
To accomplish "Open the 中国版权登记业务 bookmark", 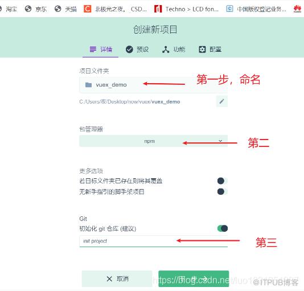I will point(256,9).
